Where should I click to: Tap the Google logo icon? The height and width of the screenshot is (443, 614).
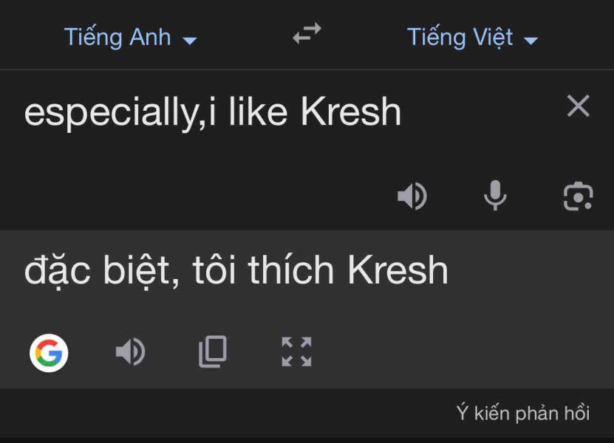[49, 352]
